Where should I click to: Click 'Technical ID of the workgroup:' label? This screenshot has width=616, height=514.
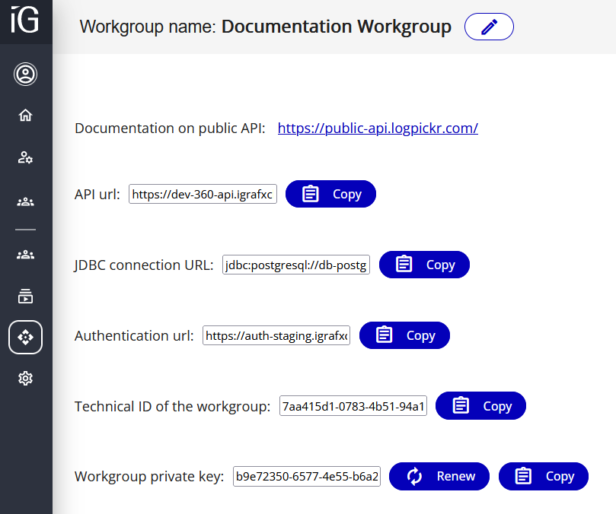[x=172, y=406]
